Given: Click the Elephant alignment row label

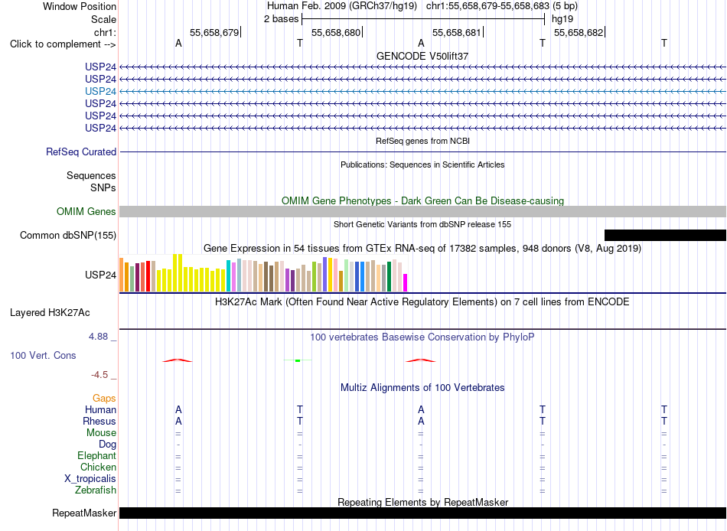Looking at the screenshot, I should pos(96,456).
